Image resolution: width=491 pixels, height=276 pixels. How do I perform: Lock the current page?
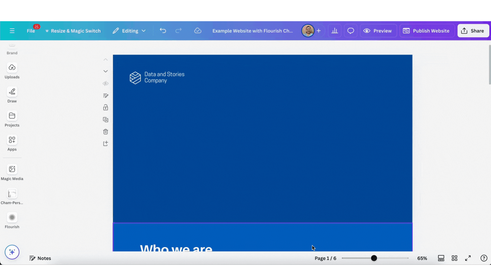(106, 107)
